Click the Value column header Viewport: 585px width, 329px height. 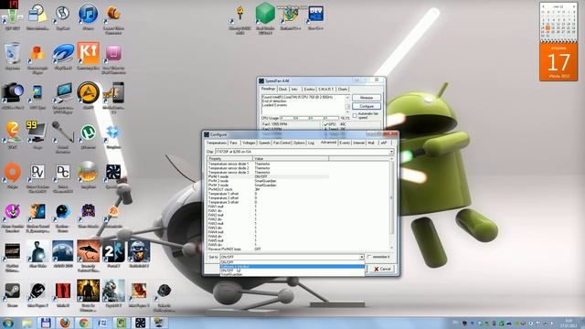[x=291, y=158]
